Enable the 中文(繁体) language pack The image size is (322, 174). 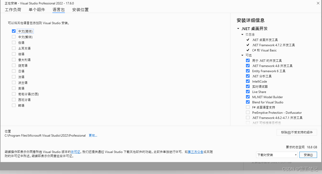[14, 37]
